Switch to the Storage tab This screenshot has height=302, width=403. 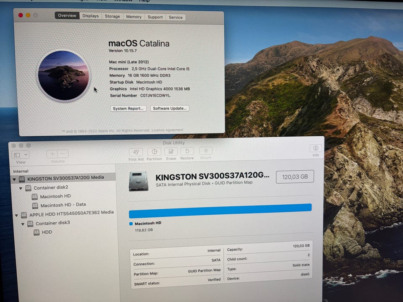[113, 16]
